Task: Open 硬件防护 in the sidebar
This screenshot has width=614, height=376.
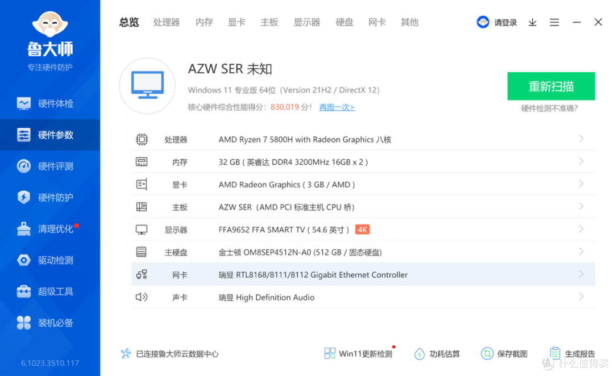Action: (x=50, y=198)
